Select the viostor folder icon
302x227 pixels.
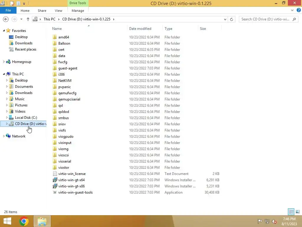pyautogui.click(x=55, y=167)
